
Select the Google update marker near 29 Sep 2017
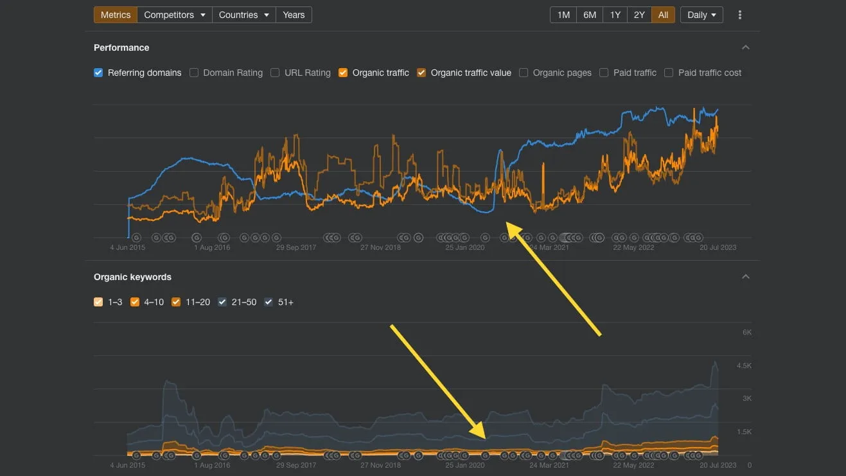pyautogui.click(x=276, y=238)
